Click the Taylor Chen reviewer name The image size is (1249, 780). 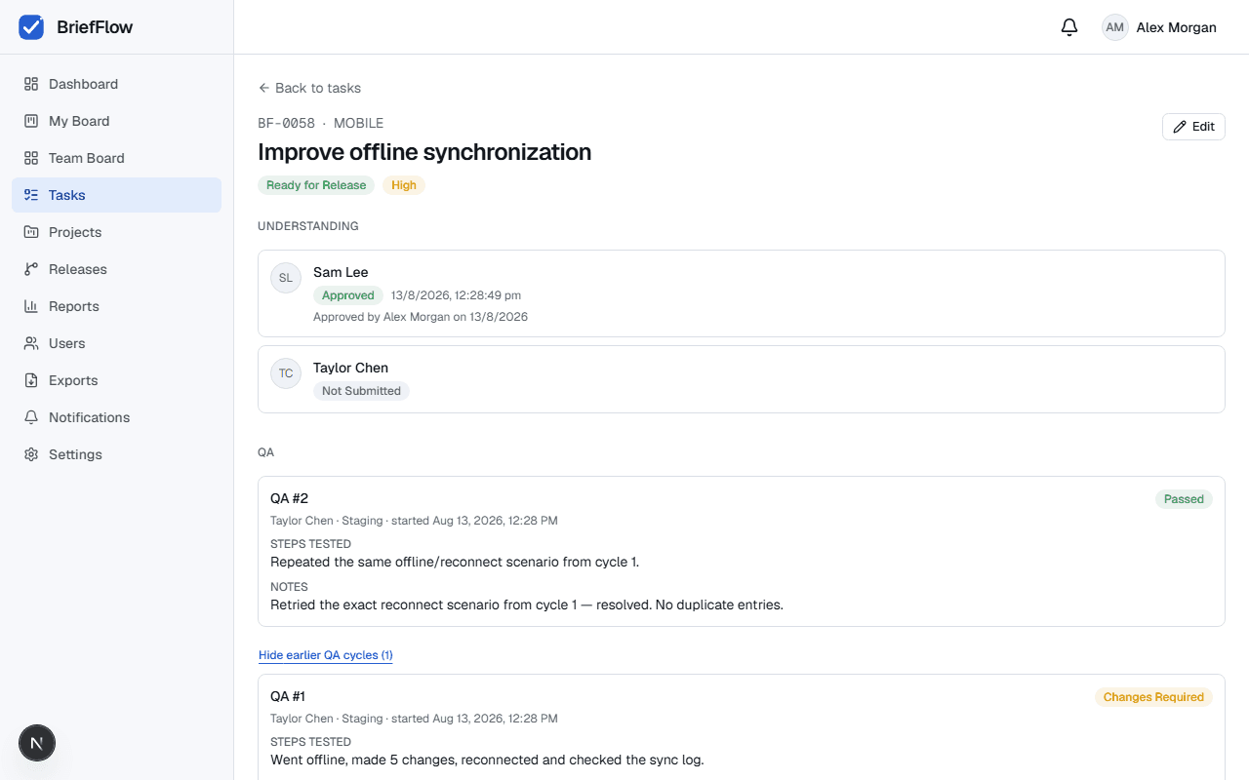350,368
